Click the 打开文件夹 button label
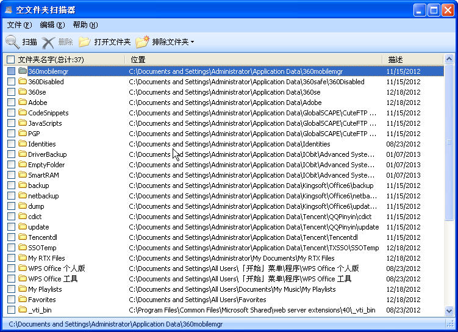Viewport: 458px width, 332px height. click(x=112, y=42)
